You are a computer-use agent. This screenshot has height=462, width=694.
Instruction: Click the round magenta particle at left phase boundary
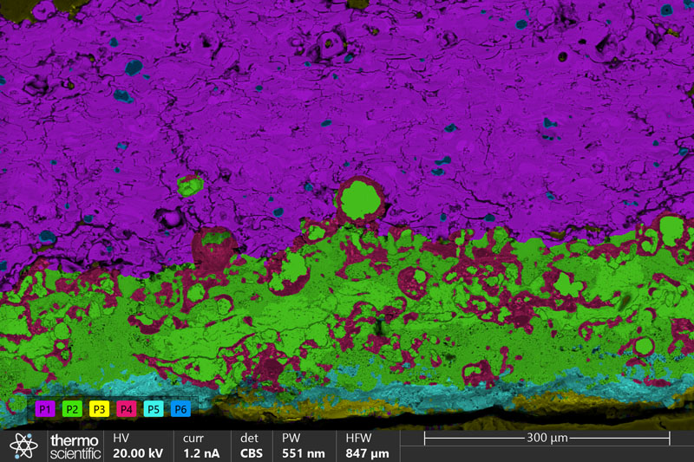[x=213, y=245]
